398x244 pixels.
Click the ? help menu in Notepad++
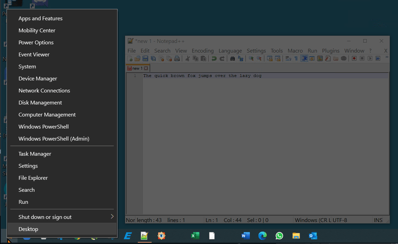[370, 51]
